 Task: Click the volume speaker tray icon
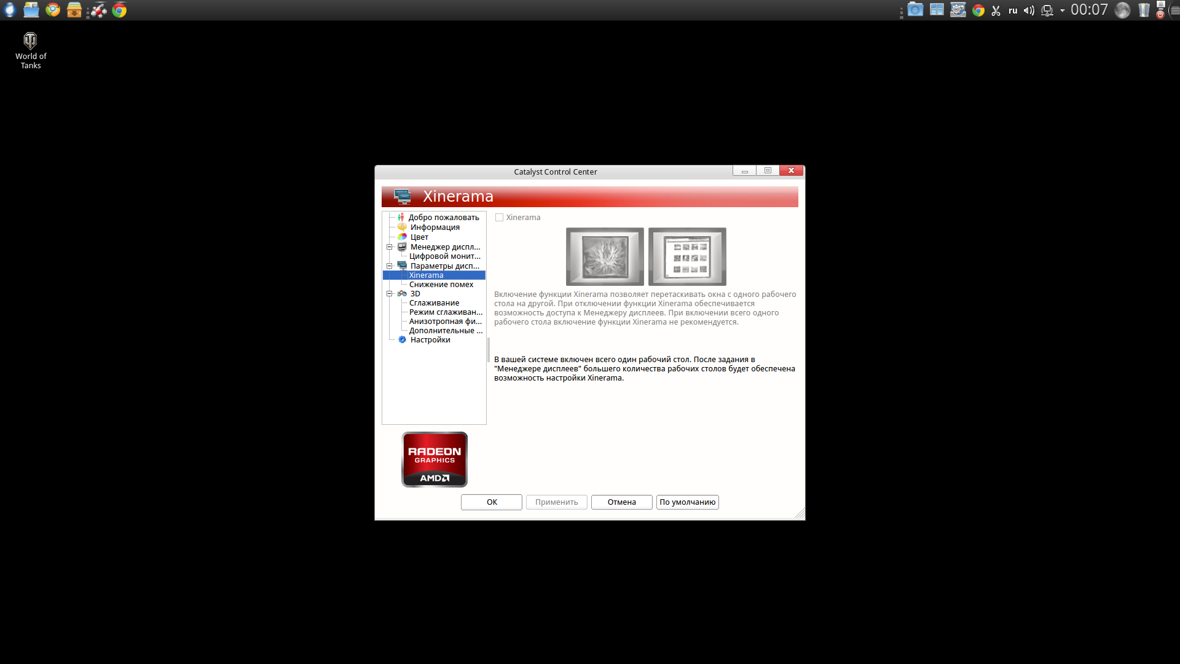[1029, 10]
